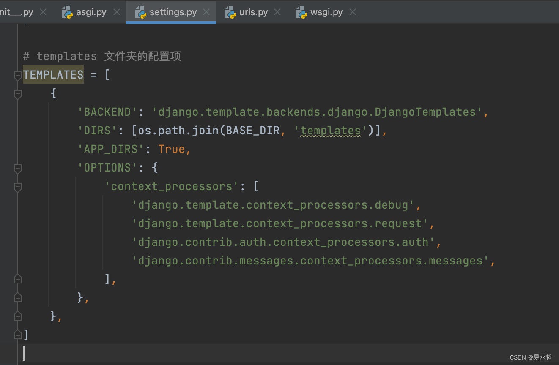The image size is (559, 365).
Task: Click the 'OPTIONS' key string
Action: [x=107, y=168]
